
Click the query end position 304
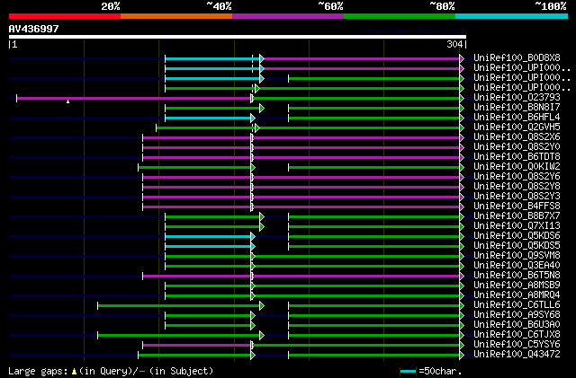(x=454, y=44)
